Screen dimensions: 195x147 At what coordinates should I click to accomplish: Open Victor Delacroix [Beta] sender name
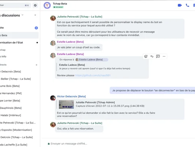[71, 96]
